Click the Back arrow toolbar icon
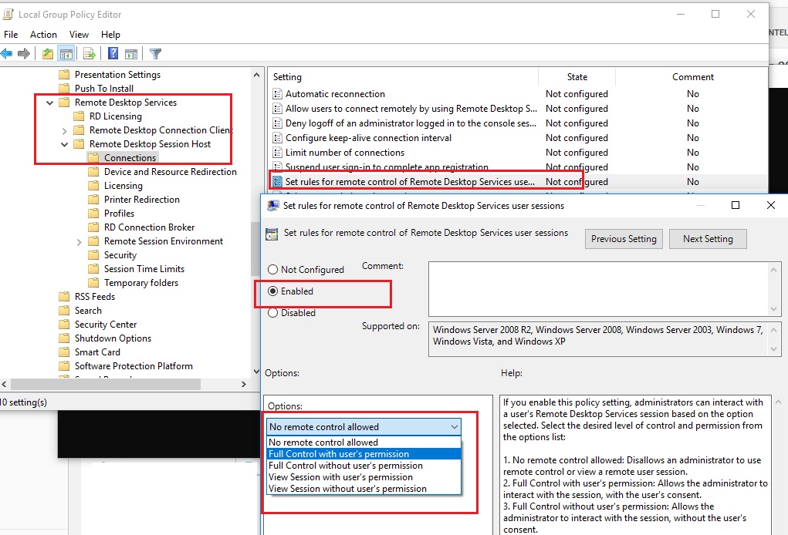The height and width of the screenshot is (535, 788). coord(7,53)
